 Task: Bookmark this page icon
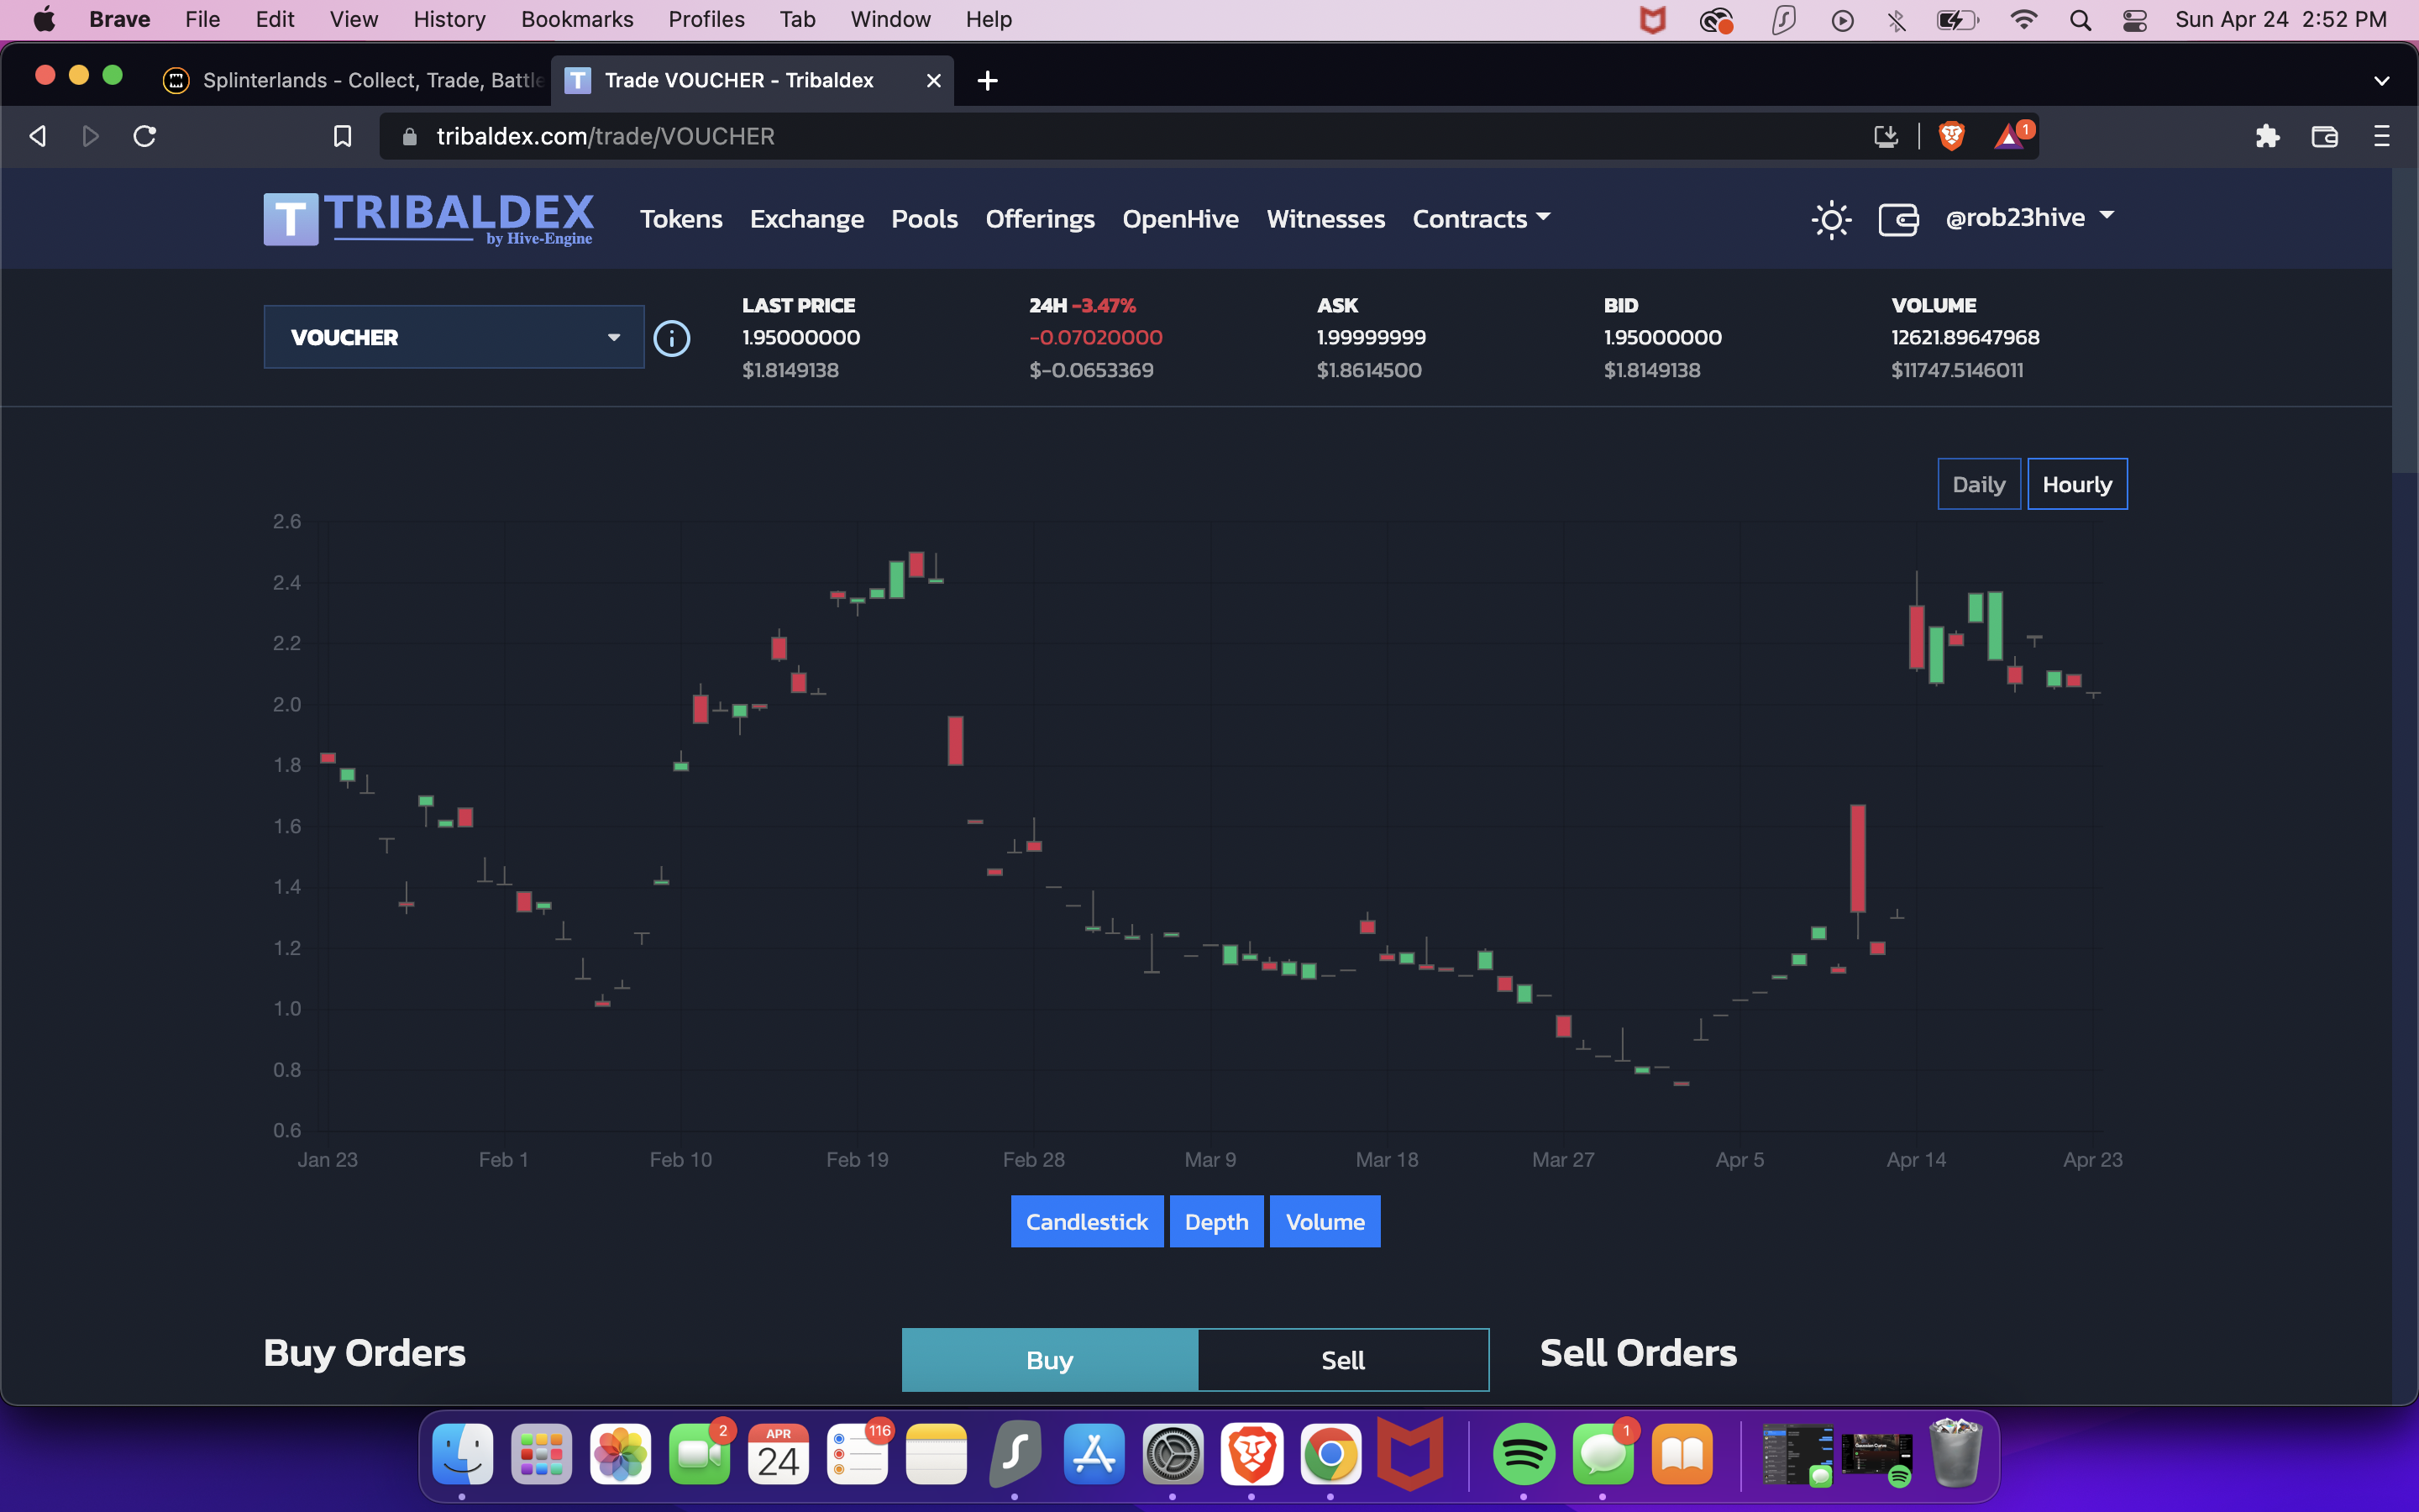(x=342, y=136)
